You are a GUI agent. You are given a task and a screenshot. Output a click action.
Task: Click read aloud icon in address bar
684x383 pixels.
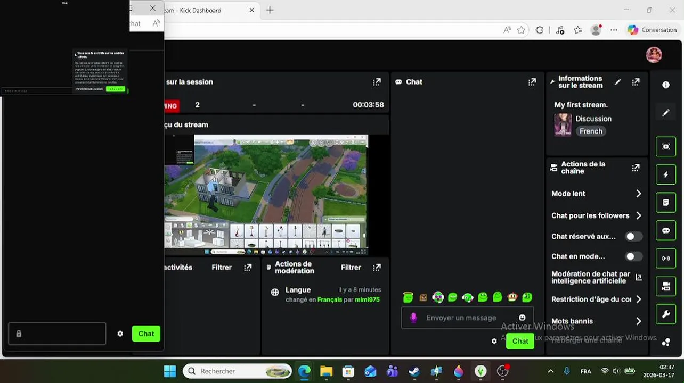(x=507, y=30)
